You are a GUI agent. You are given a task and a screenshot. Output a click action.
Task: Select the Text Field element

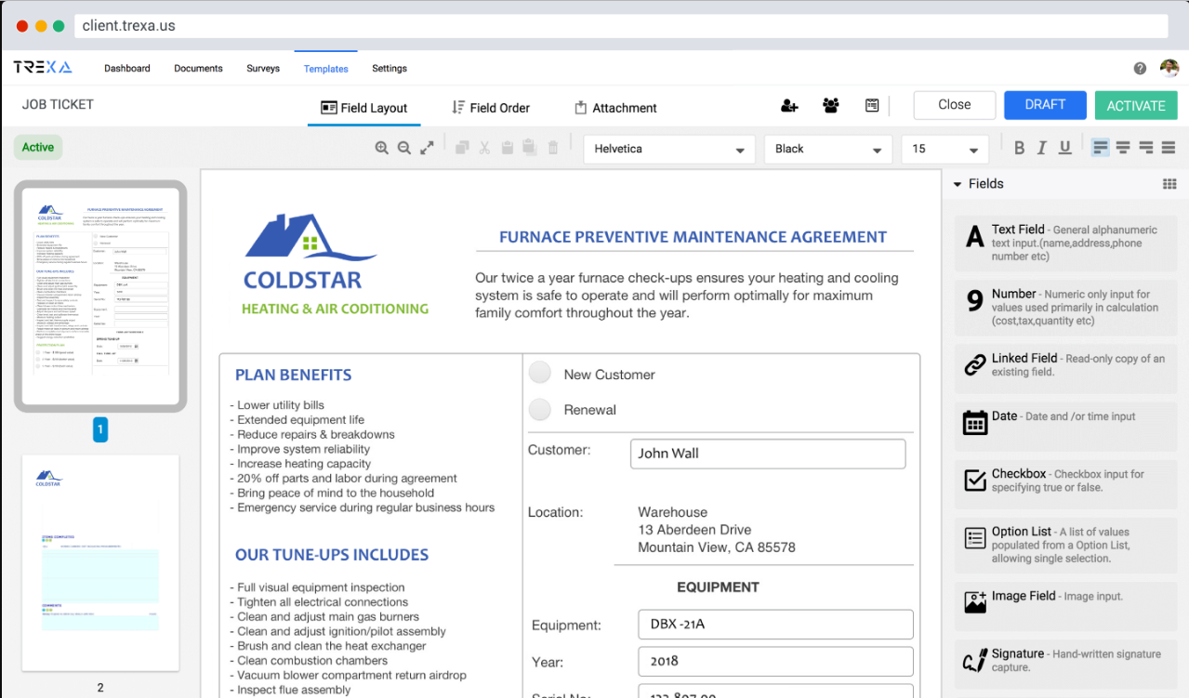1066,243
